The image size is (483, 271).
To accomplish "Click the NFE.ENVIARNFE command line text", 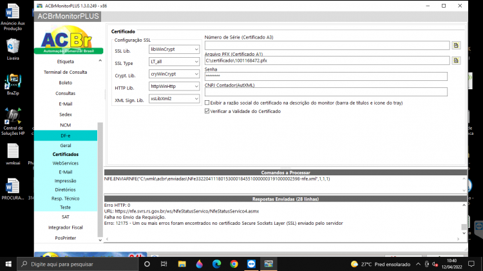I will pos(217,179).
